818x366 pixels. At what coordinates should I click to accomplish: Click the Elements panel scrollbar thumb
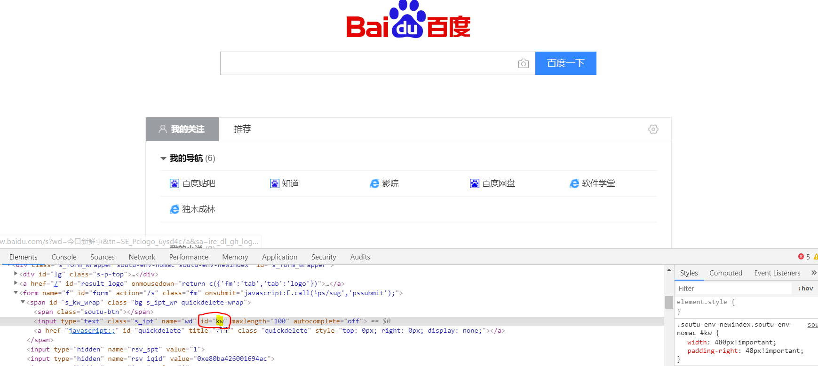coord(669,302)
